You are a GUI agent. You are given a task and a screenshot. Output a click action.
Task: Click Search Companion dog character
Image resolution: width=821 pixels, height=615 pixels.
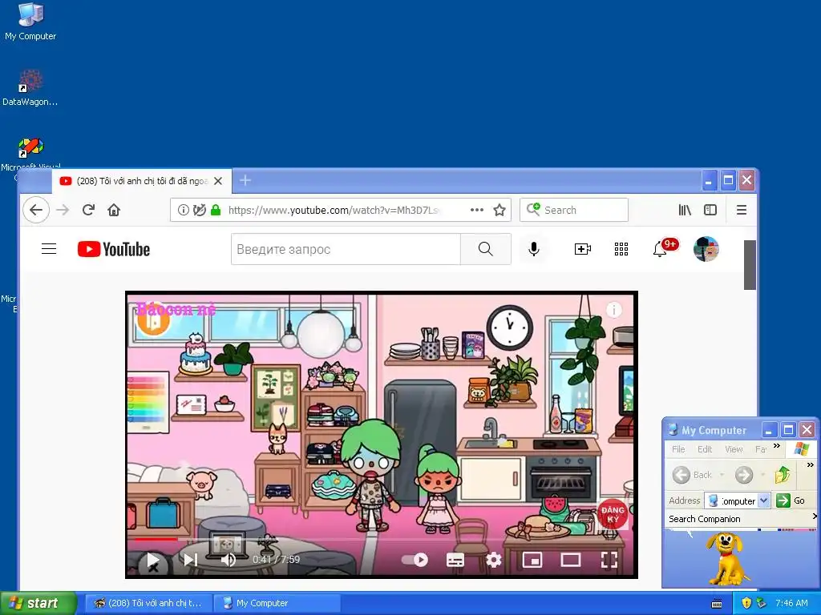click(x=726, y=558)
